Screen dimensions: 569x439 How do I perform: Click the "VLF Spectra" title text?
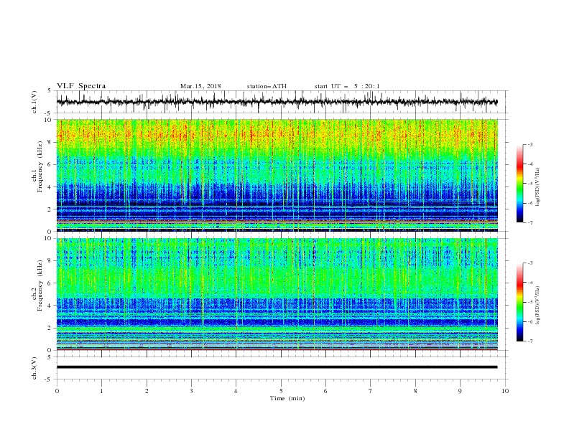(81, 86)
